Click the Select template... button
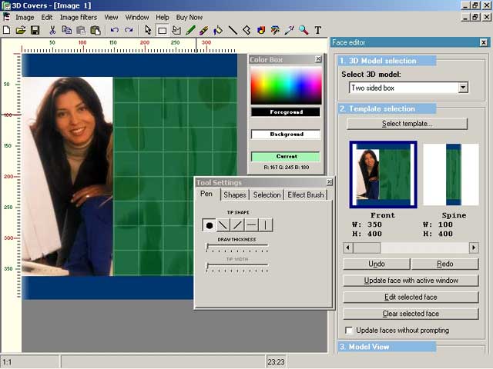The height and width of the screenshot is (369, 493). tap(407, 123)
